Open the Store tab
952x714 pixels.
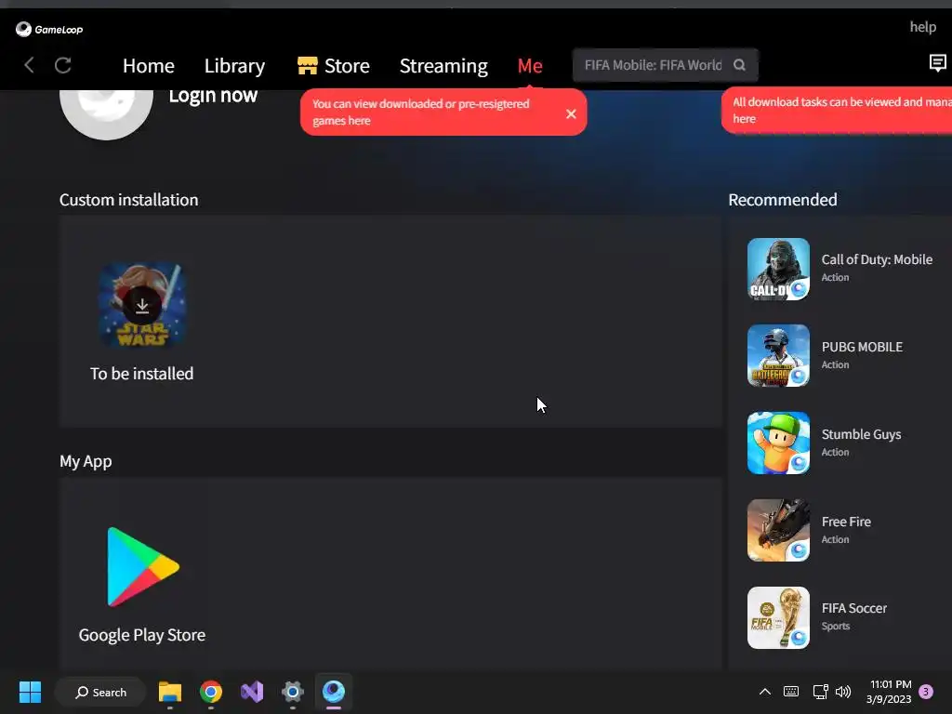[x=334, y=66]
